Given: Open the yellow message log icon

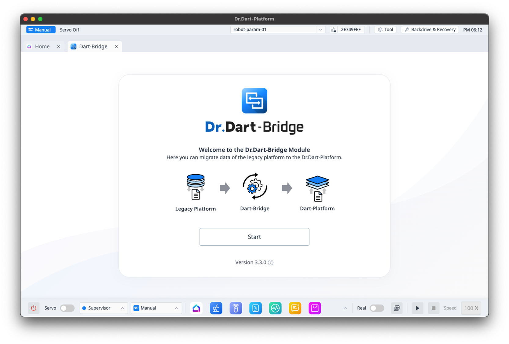Looking at the screenshot, I should pyautogui.click(x=295, y=308).
